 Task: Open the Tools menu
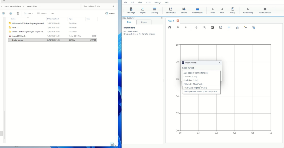click(148, 2)
